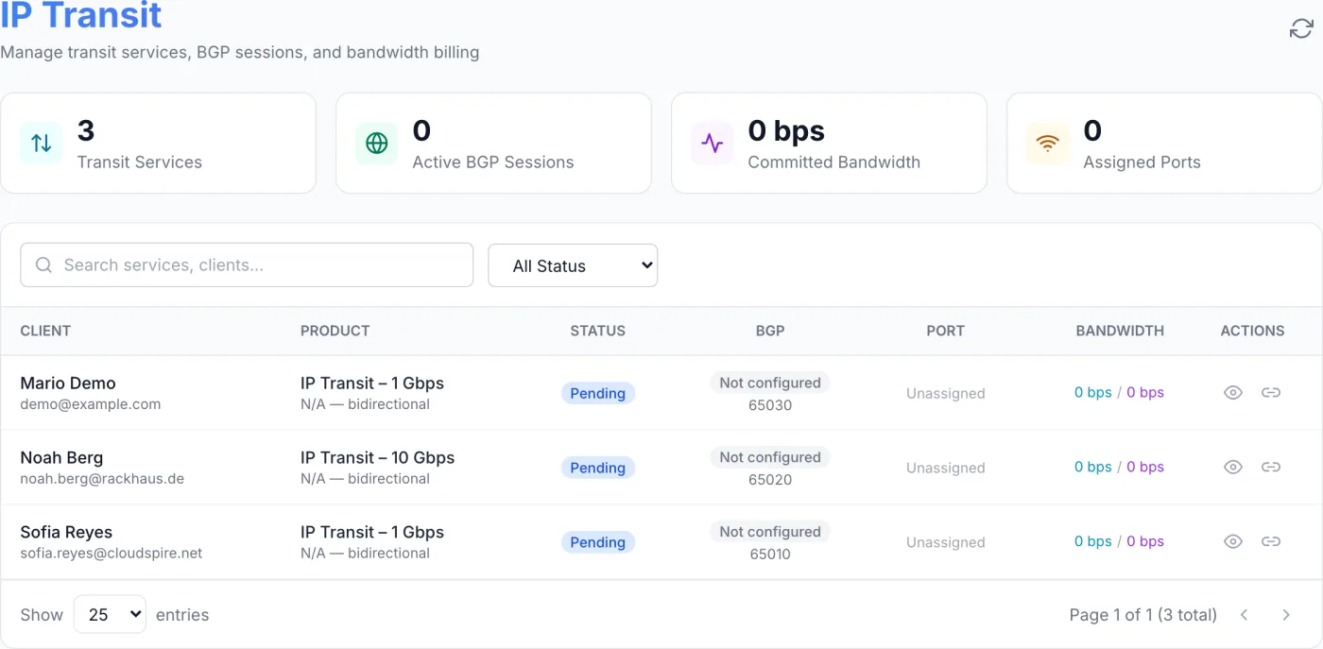View details for Mario Demo service
This screenshot has width=1323, height=649.
pyautogui.click(x=1233, y=393)
